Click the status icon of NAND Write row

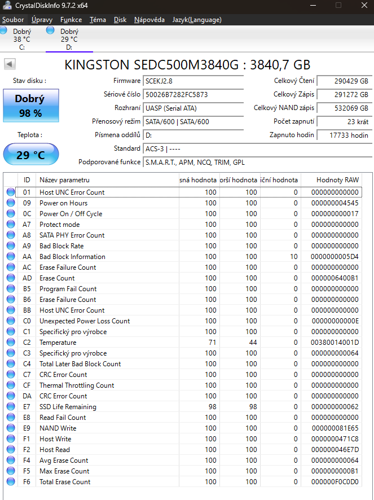click(11, 428)
